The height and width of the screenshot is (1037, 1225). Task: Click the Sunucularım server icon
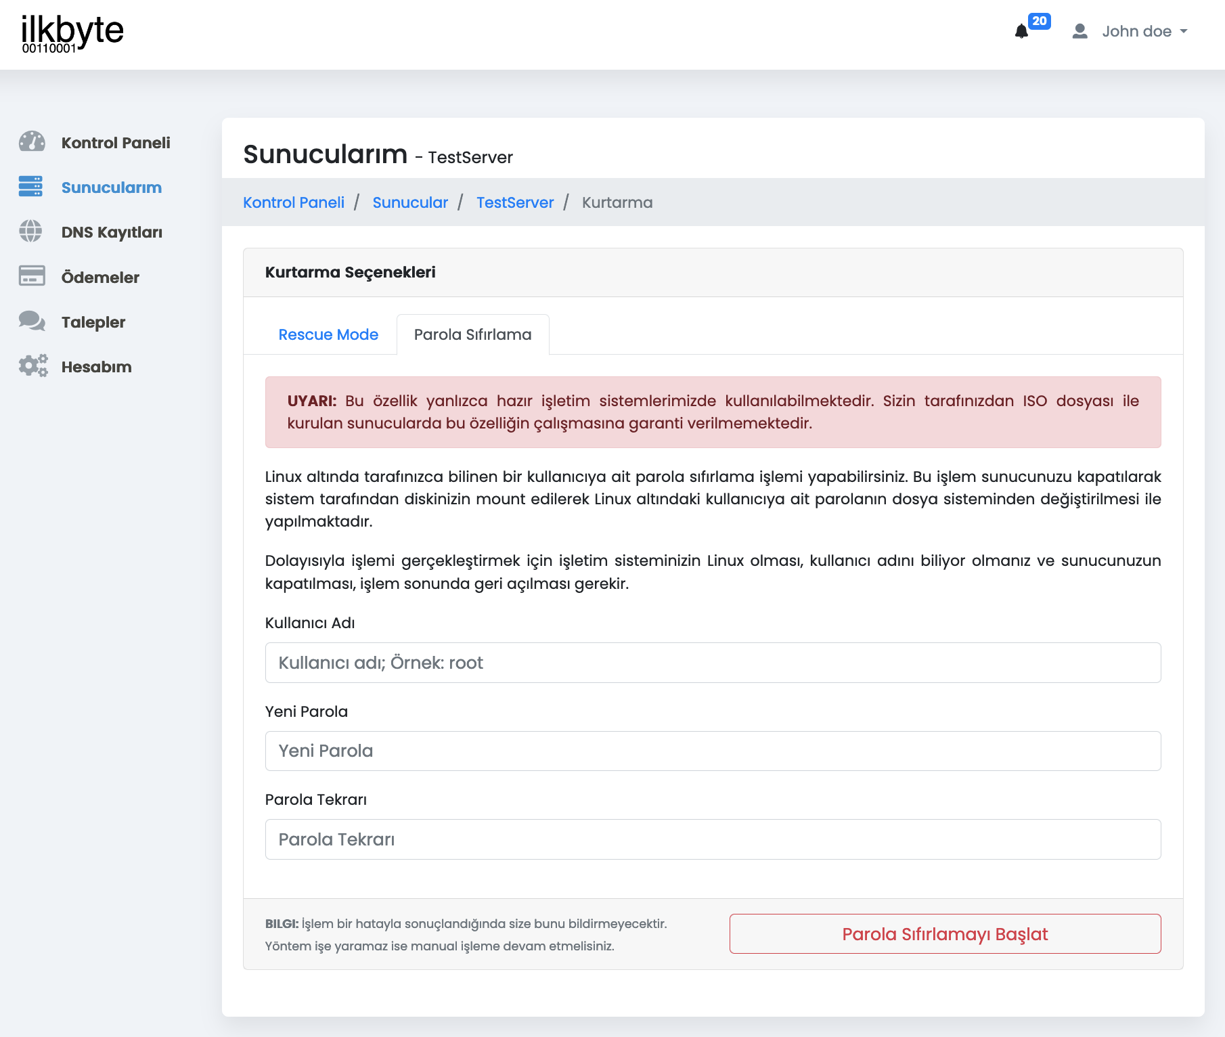pos(31,186)
